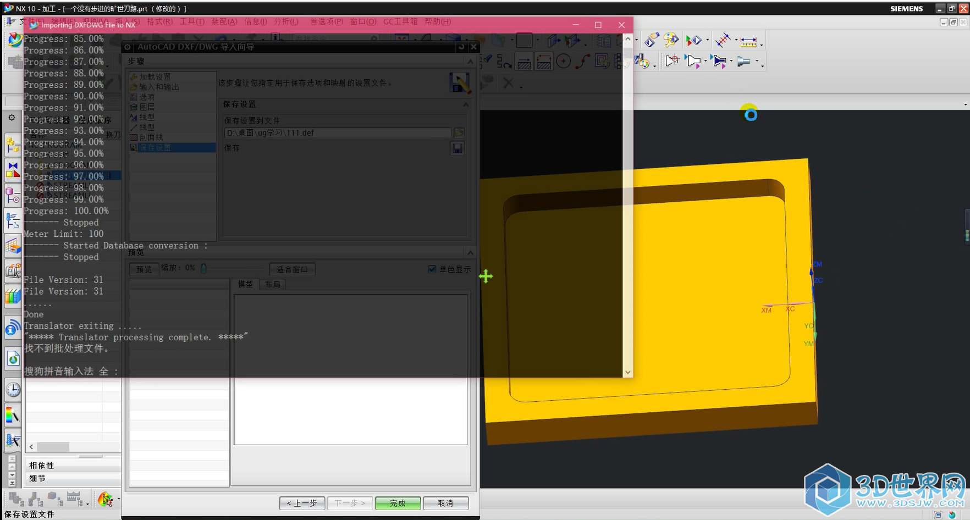Screen dimensions: 970x520
Task: Click the 适合窗口 button
Action: pos(292,269)
